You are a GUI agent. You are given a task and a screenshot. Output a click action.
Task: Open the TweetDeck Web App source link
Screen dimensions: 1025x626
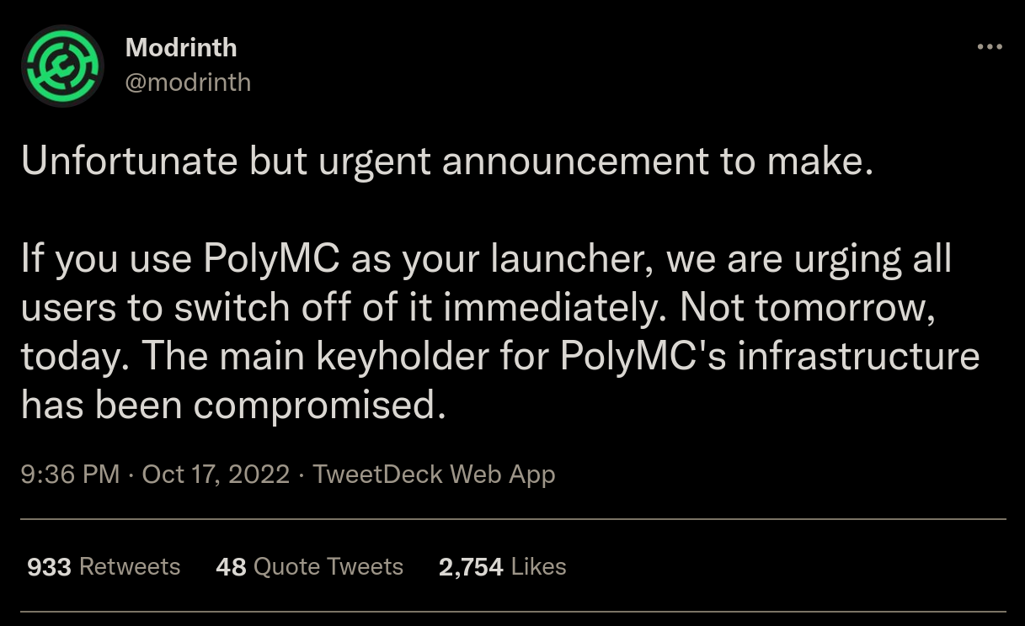tap(434, 475)
